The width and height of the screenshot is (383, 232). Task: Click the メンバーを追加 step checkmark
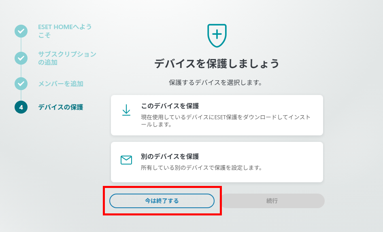pos(21,84)
